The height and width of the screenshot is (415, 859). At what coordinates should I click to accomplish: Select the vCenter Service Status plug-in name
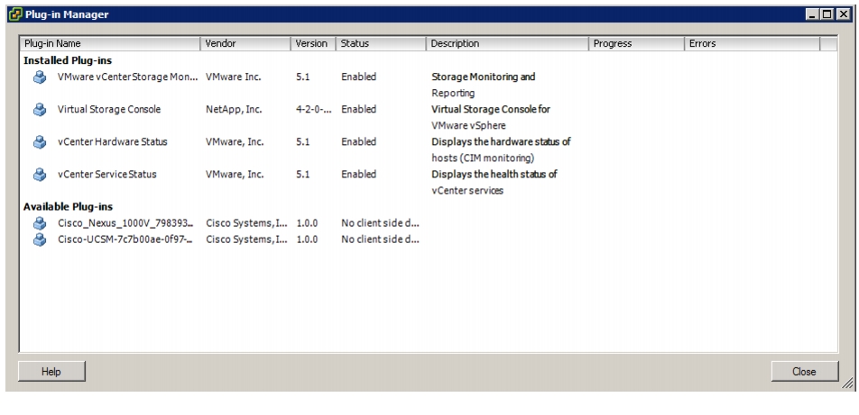[106, 175]
